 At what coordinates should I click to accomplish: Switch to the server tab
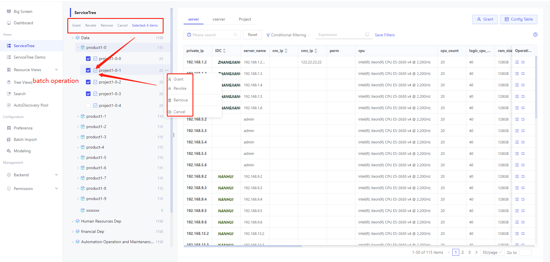(193, 19)
